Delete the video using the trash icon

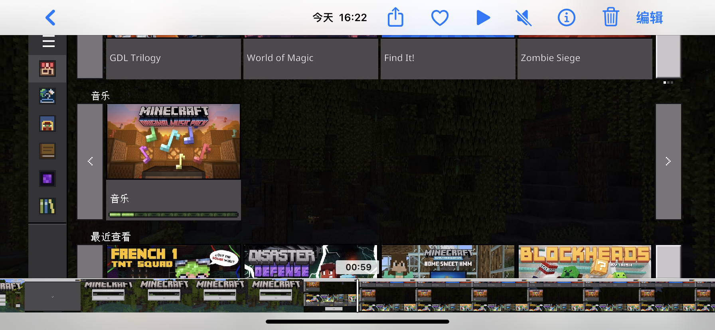(610, 17)
